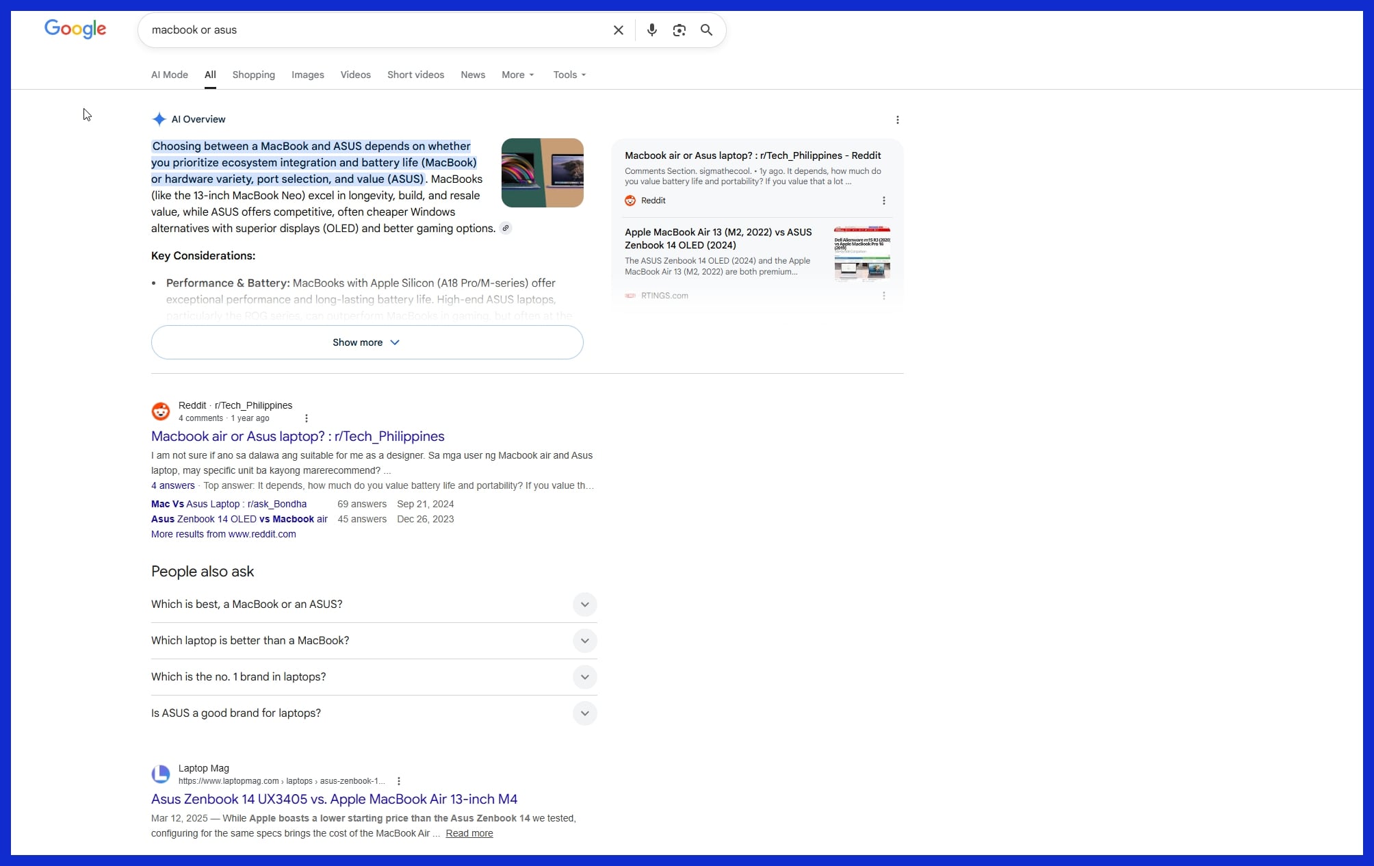This screenshot has height=866, width=1374.
Task: Open three-dot menu next to 1 year ago
Action: 307,418
